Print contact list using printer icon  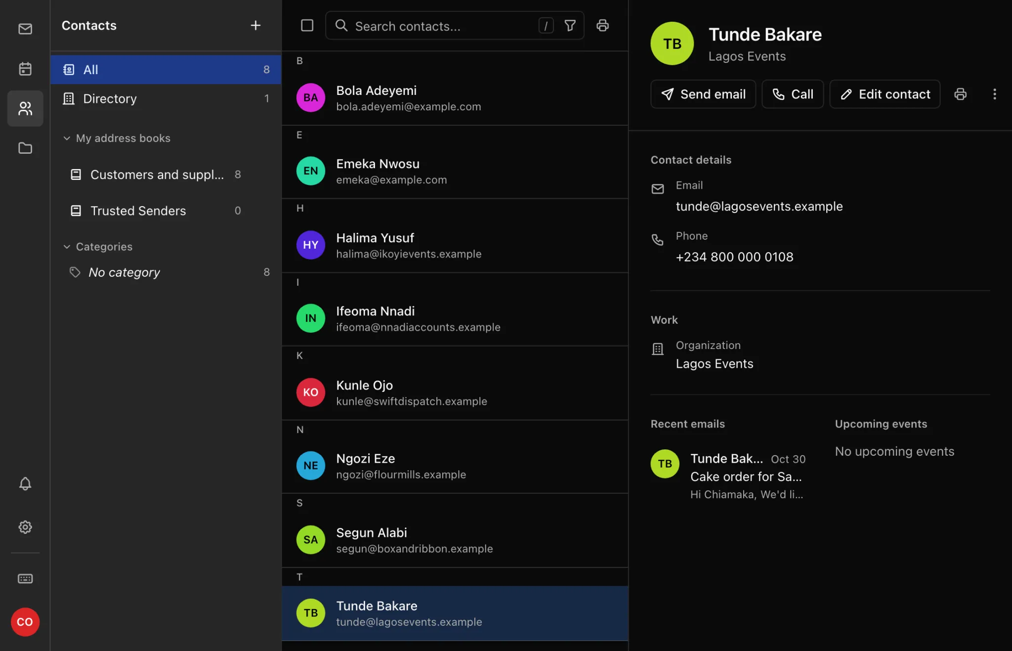[602, 25]
